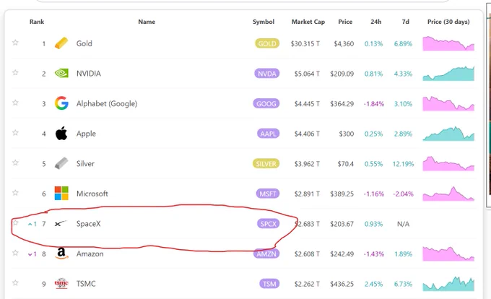This screenshot has width=491, height=299.
Task: Click Gold's $30.315 T market cap
Action: click(x=305, y=43)
